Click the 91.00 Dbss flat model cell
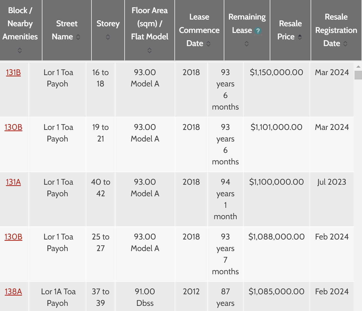The width and height of the screenshot is (362, 311). tap(145, 297)
